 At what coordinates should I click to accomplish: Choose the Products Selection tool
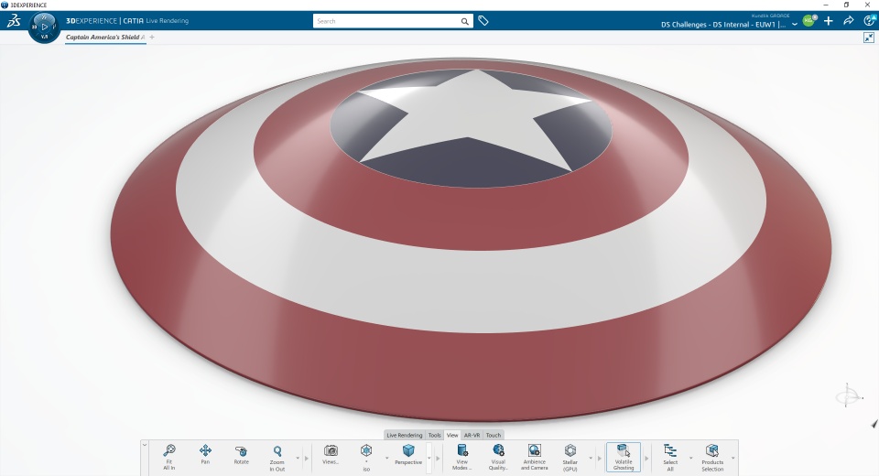click(x=712, y=457)
